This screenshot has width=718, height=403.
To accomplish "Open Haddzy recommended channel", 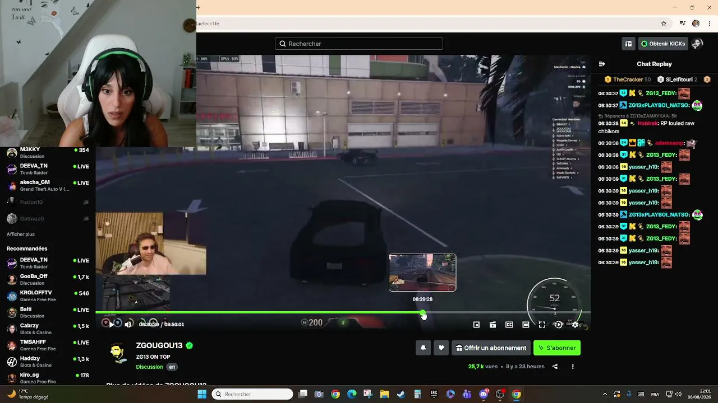I will click(48, 362).
